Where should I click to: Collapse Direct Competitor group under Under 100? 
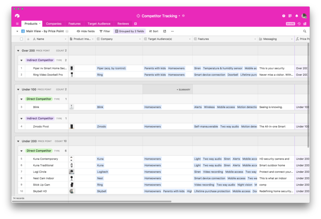coord(22,99)
